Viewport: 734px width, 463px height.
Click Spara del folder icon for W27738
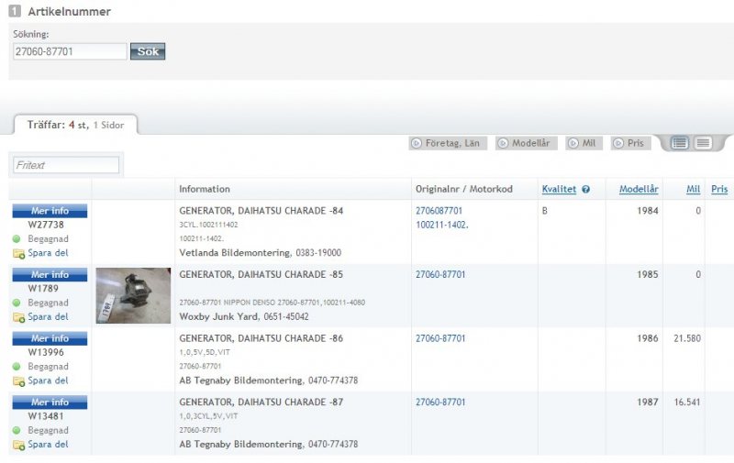pyautogui.click(x=18, y=253)
